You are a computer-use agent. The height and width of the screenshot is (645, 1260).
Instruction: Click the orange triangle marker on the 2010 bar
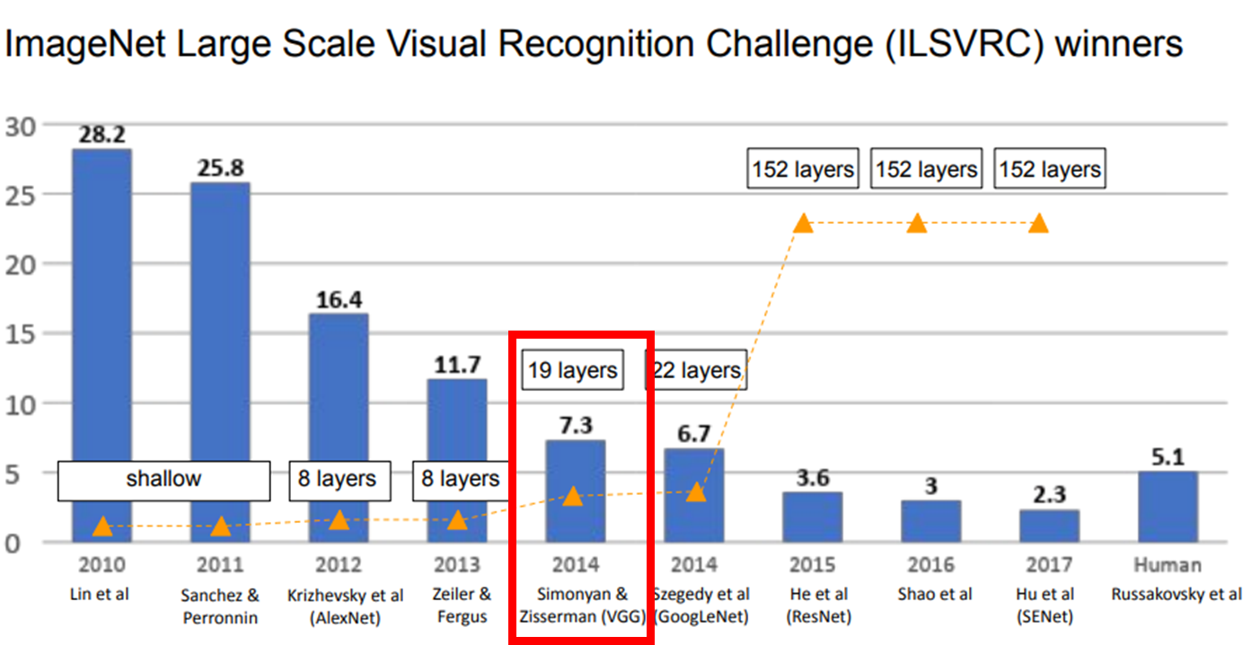click(x=102, y=526)
